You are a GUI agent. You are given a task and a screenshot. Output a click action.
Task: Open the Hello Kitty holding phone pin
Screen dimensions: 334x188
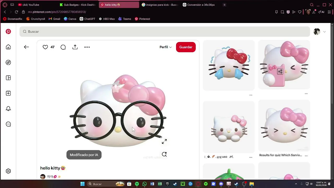(284, 65)
